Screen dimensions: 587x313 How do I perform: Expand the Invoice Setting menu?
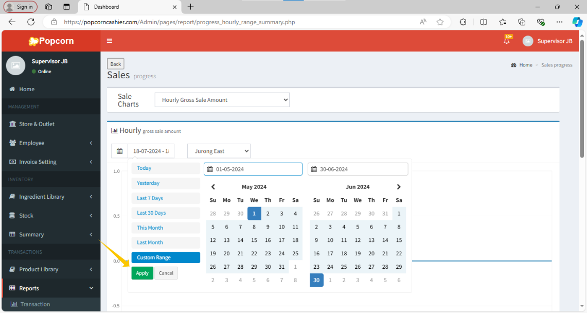[51, 162]
